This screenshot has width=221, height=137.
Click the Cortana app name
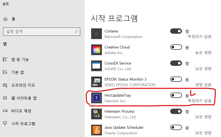pos(111,31)
